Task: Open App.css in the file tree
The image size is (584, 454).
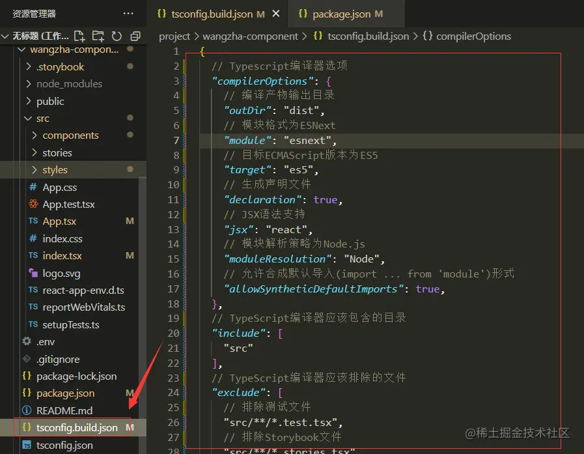Action: [x=60, y=187]
